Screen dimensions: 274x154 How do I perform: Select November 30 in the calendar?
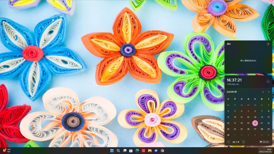click(x=228, y=135)
